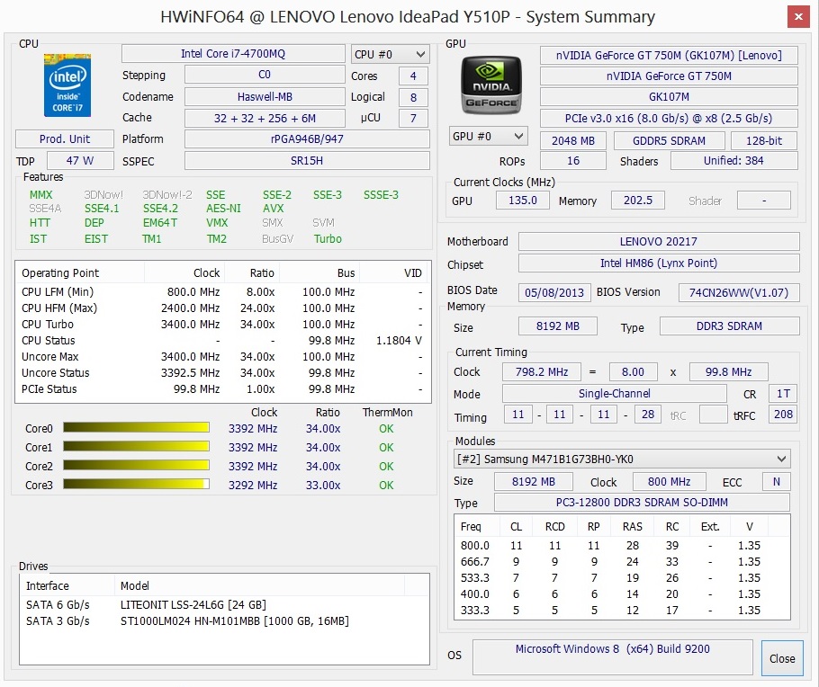The width and height of the screenshot is (819, 687).
Task: Click the Memory Size 8192 MB field
Action: pyautogui.click(x=557, y=326)
